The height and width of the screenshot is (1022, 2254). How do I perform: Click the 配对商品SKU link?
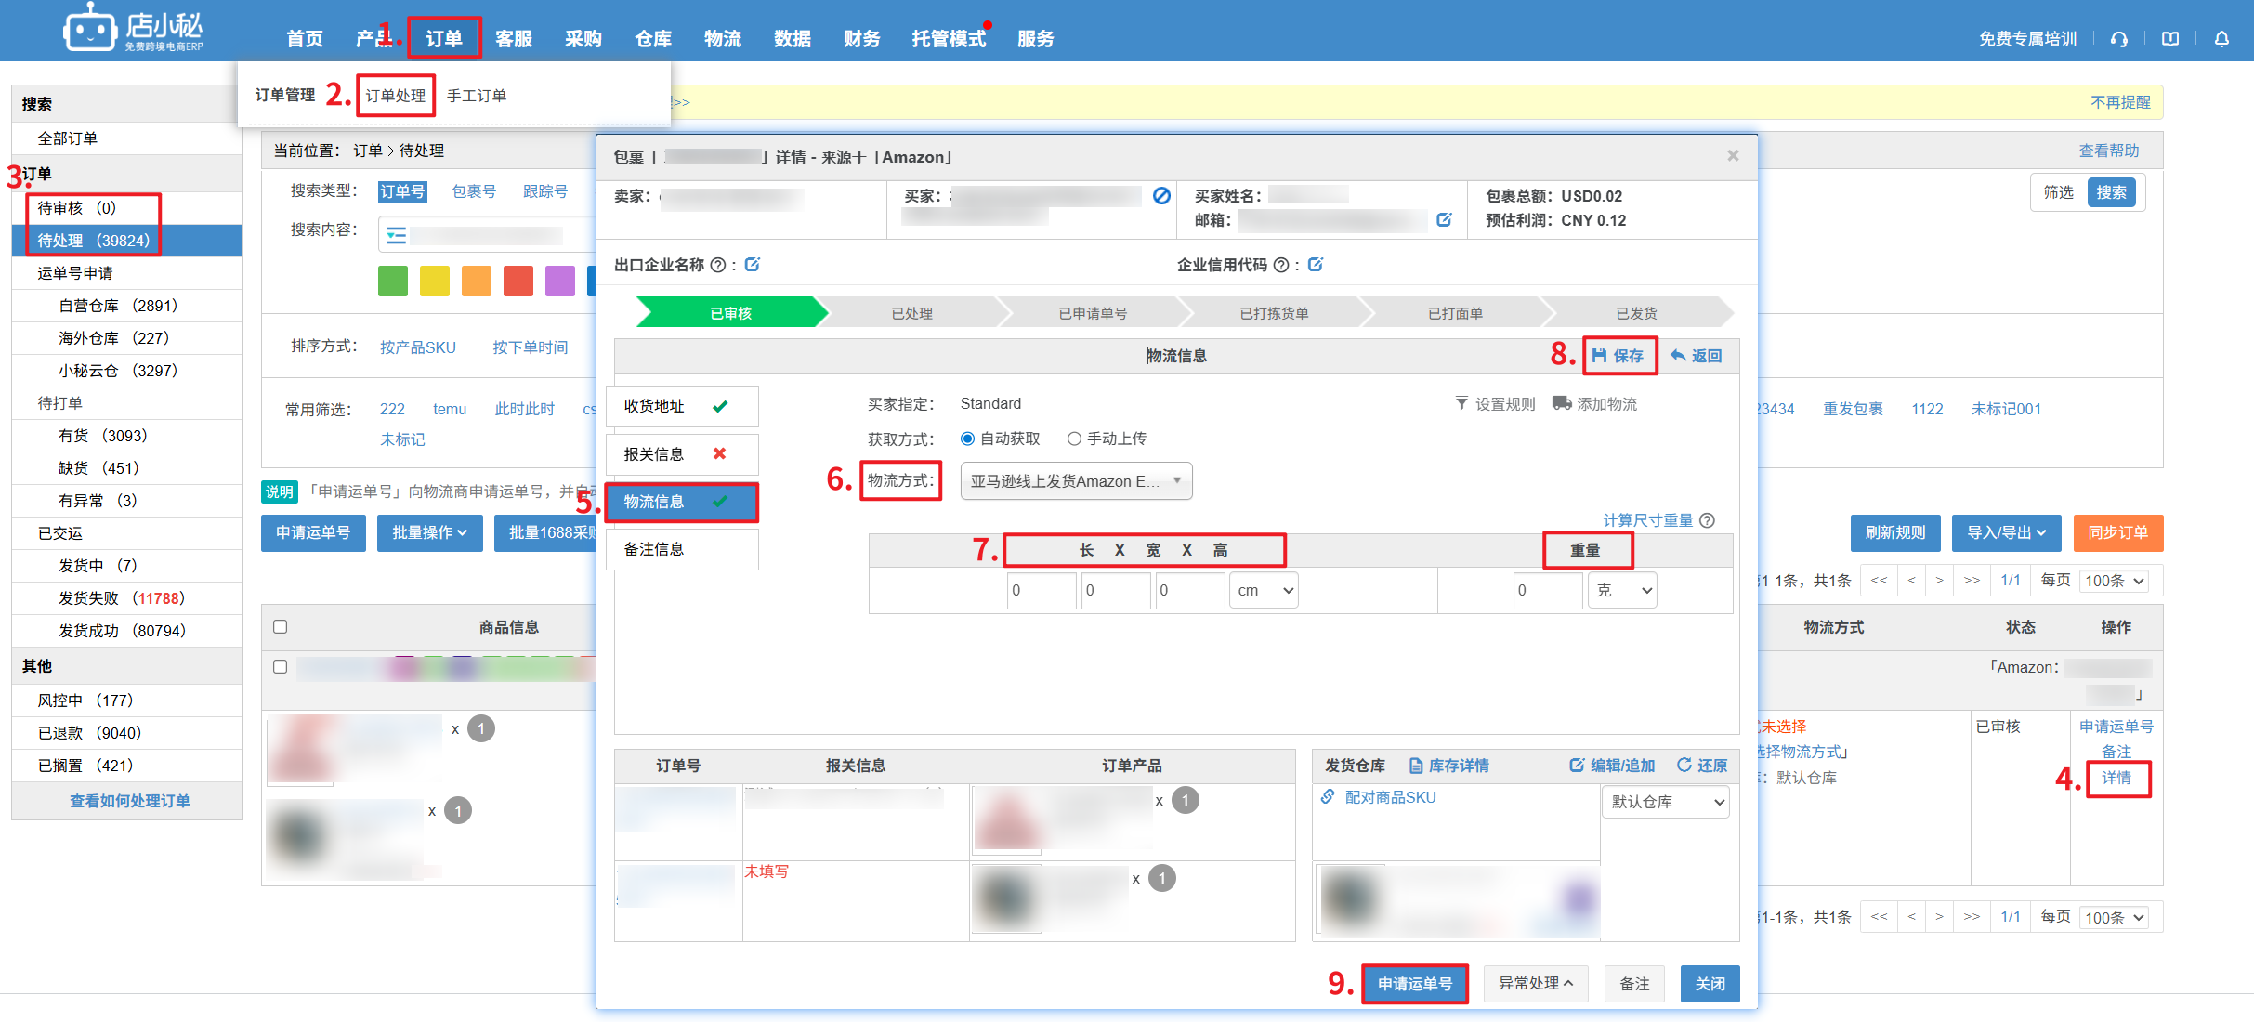(1390, 797)
